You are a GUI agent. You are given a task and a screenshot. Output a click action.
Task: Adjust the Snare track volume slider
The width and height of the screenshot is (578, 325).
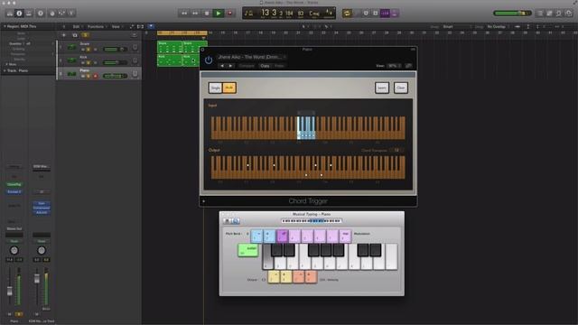[116, 49]
